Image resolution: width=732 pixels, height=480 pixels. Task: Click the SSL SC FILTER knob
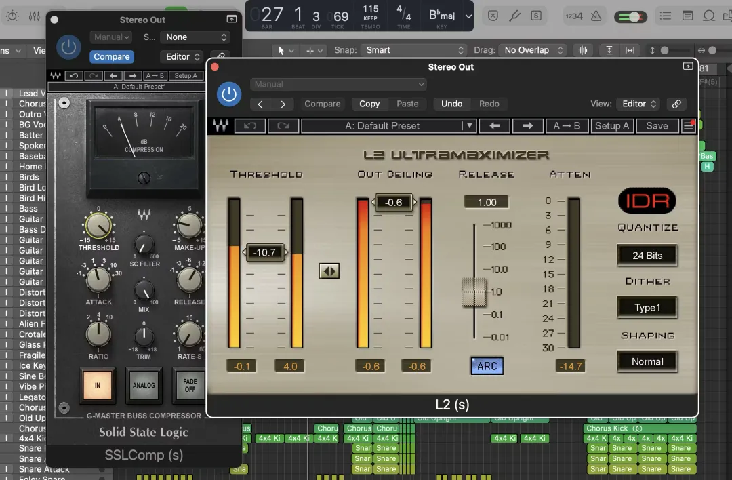coord(144,245)
